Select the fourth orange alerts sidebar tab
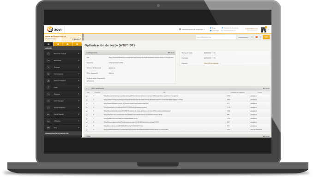The width and height of the screenshot is (313, 178). (x=77, y=44)
